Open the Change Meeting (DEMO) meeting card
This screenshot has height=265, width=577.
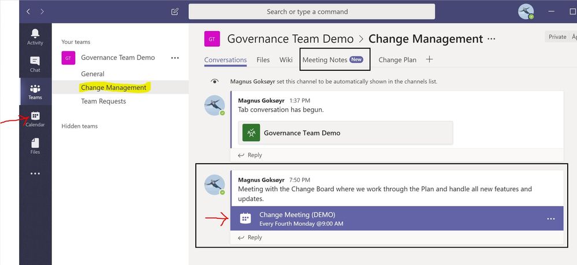397,218
